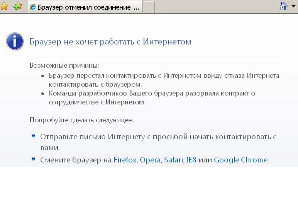The width and height of the screenshot is (298, 198).
Task: Open the Favorites star icon
Action: [4, 6]
